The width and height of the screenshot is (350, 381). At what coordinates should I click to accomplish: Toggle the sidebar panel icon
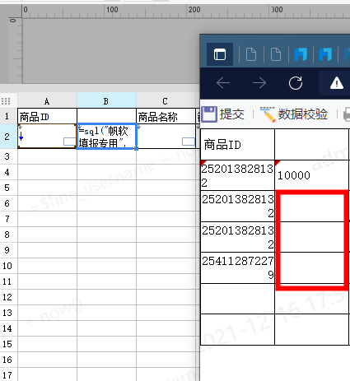220,54
